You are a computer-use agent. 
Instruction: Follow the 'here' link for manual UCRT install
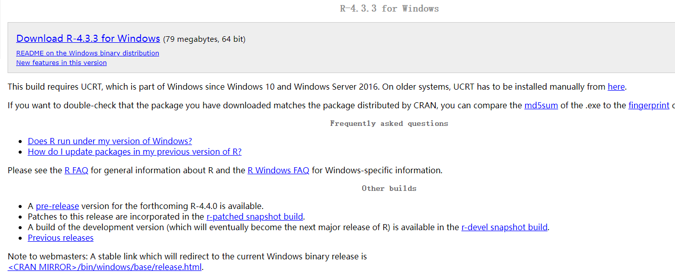616,87
